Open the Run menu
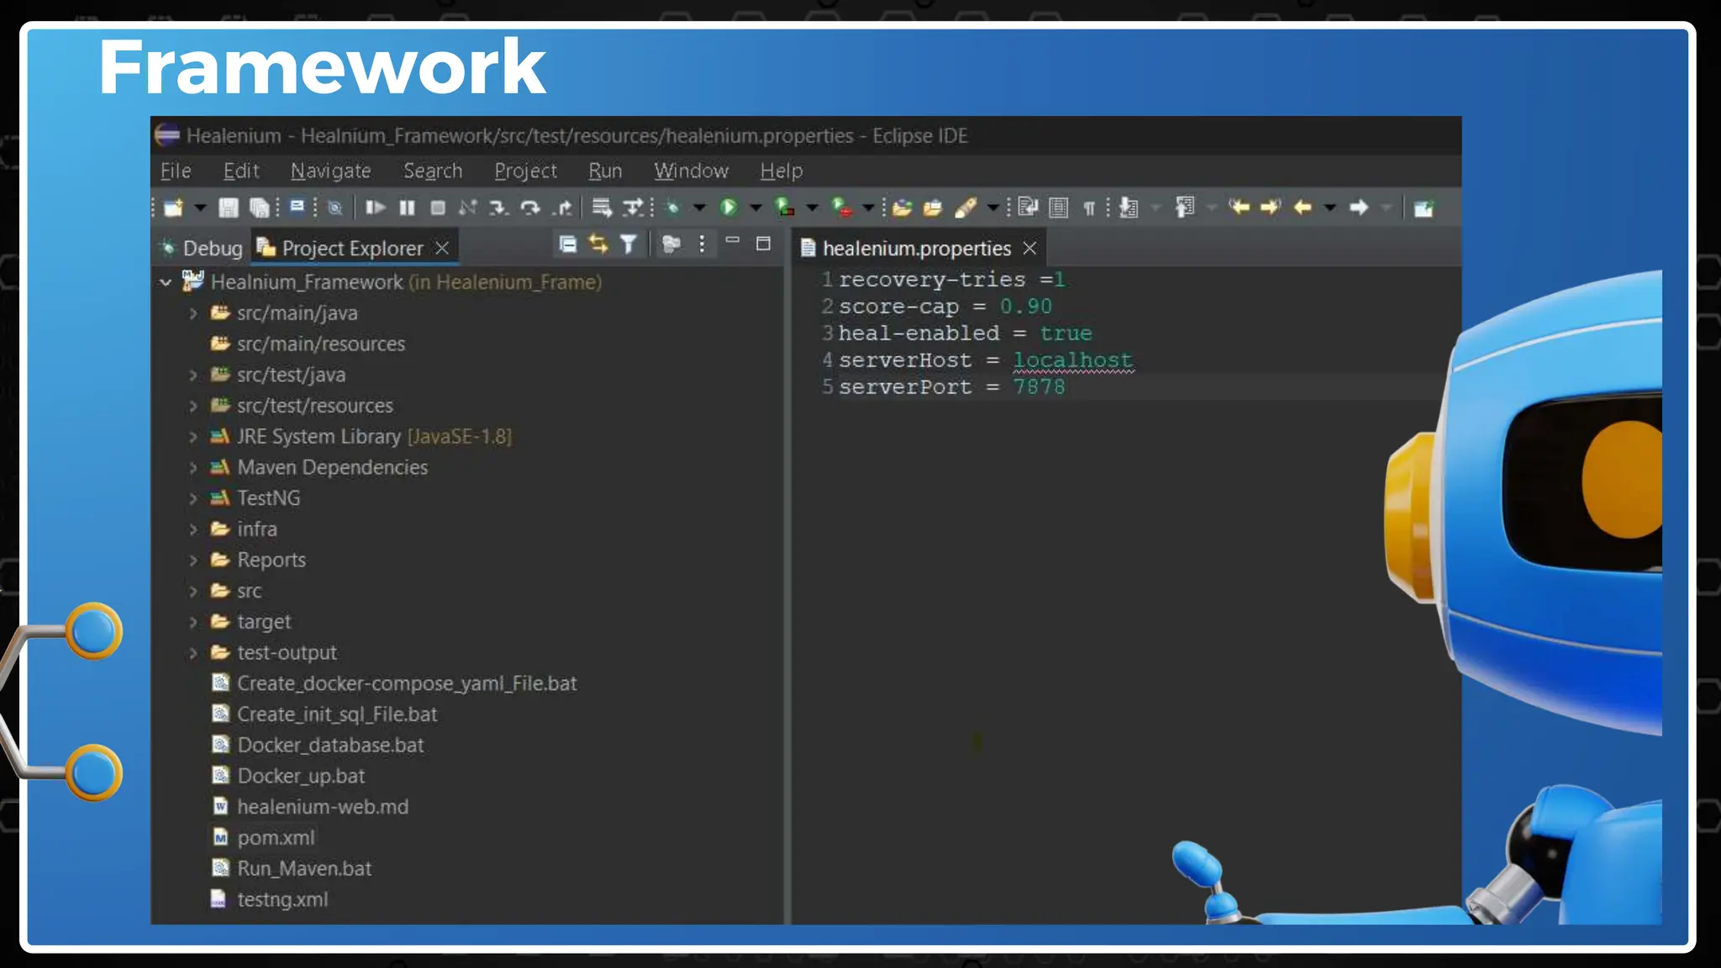1721x968 pixels. click(605, 171)
